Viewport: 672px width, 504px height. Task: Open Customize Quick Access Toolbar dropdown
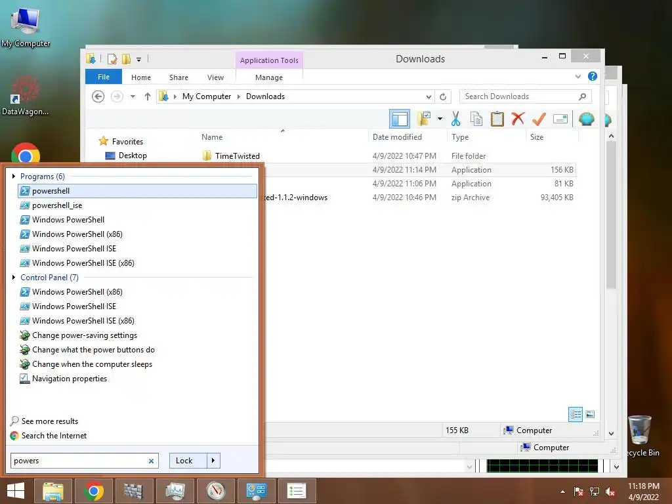(138, 60)
